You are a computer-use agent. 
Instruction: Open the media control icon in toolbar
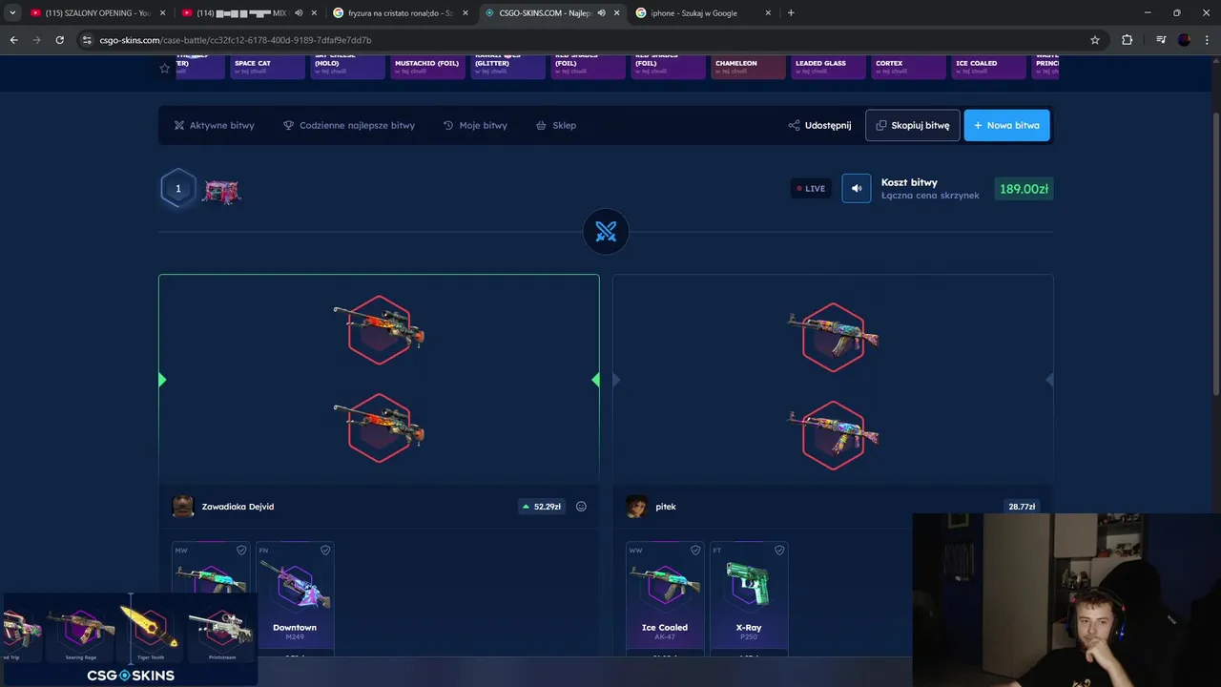click(x=1161, y=40)
